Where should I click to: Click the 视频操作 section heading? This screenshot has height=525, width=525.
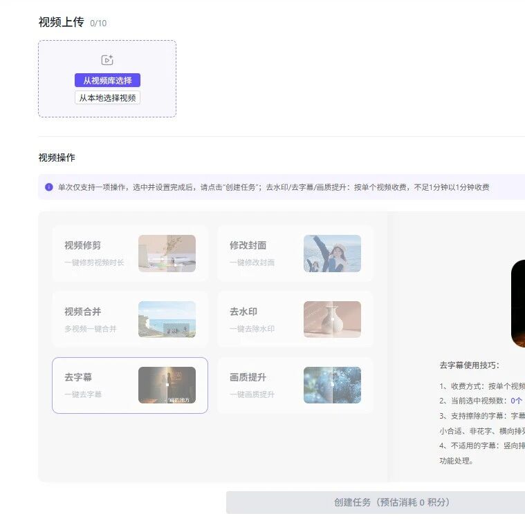tap(57, 157)
